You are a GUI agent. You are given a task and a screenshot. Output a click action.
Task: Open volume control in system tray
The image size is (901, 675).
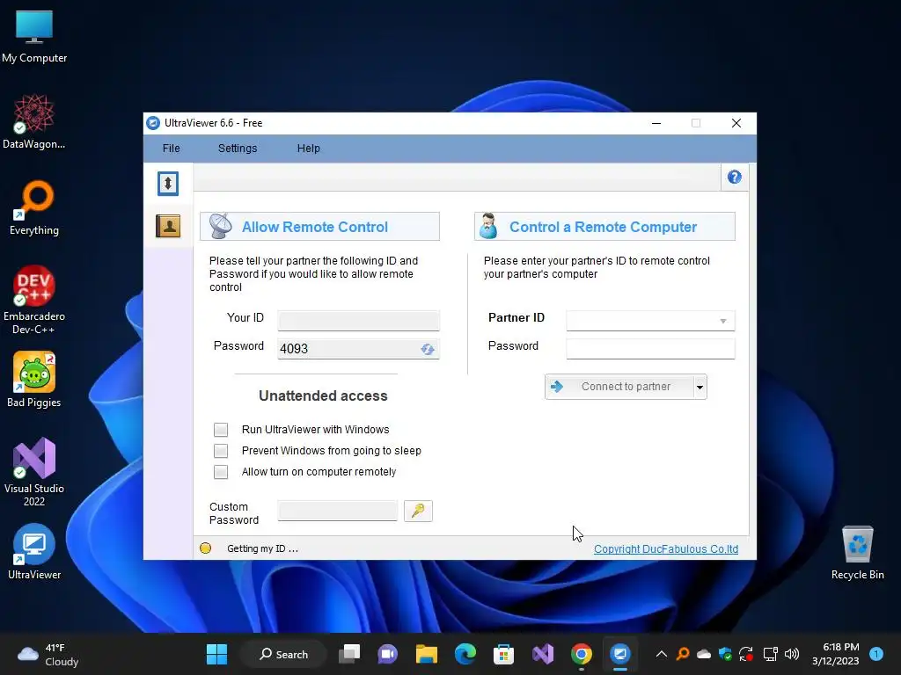792,654
